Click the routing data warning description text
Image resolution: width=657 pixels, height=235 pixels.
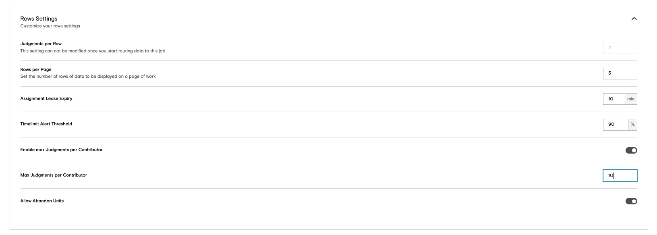[x=93, y=51]
